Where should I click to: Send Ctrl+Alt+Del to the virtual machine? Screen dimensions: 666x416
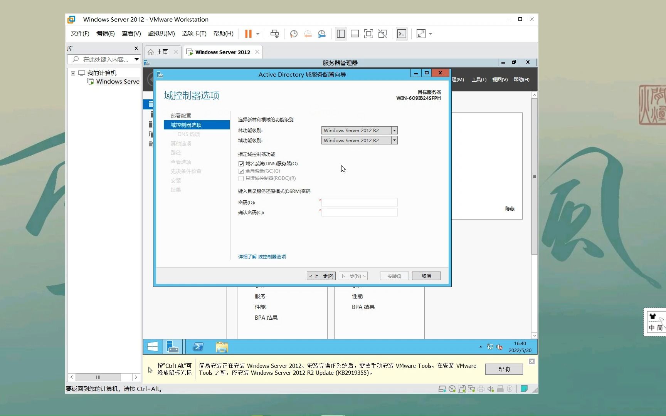[274, 34]
